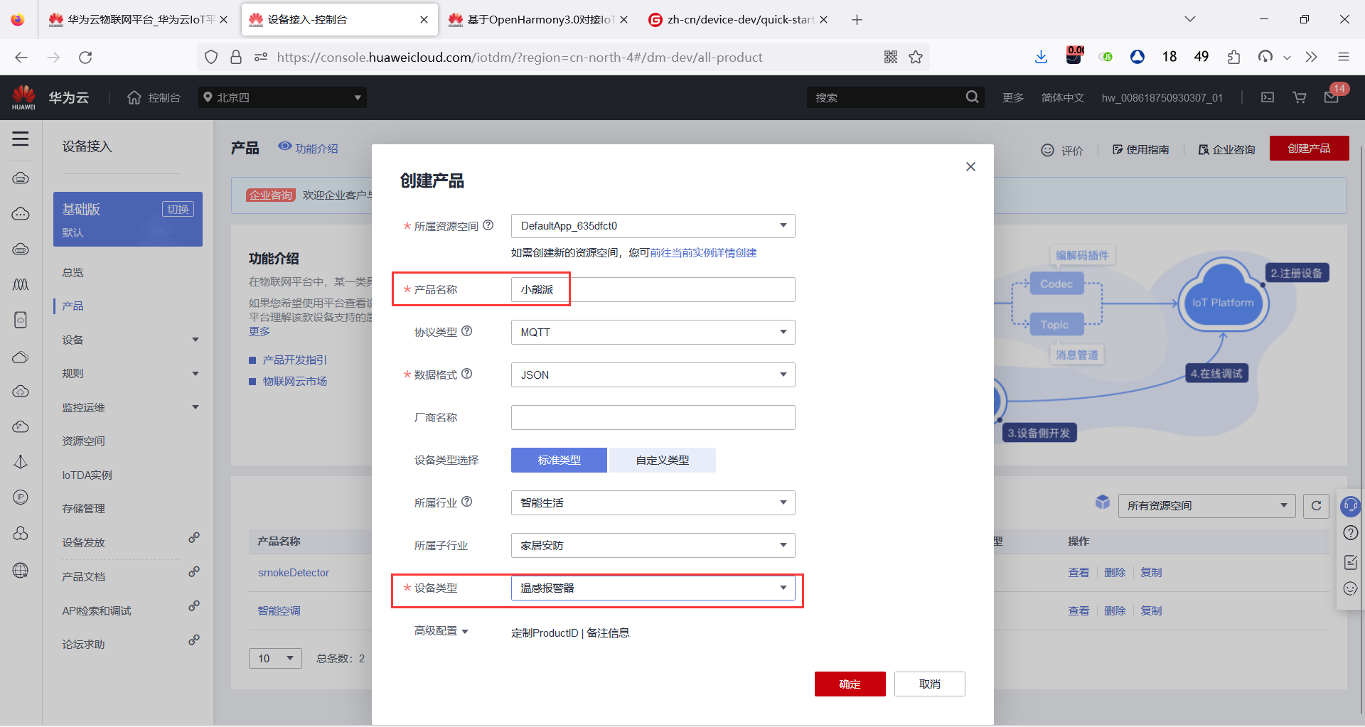Open the 协议类型 MQTT dropdown
This screenshot has height=727, width=1365.
pyautogui.click(x=652, y=332)
